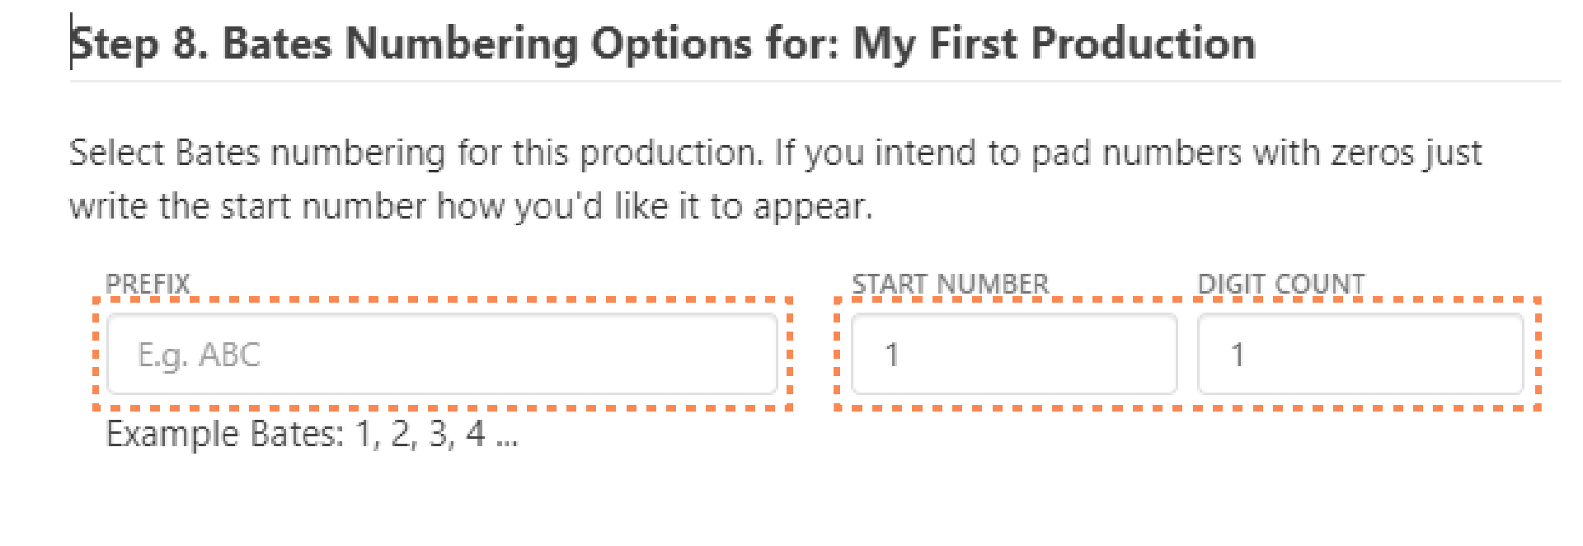Screen dimensions: 1583x546
Task: Click the right edge of the PREFIX box
Action: [776, 355]
